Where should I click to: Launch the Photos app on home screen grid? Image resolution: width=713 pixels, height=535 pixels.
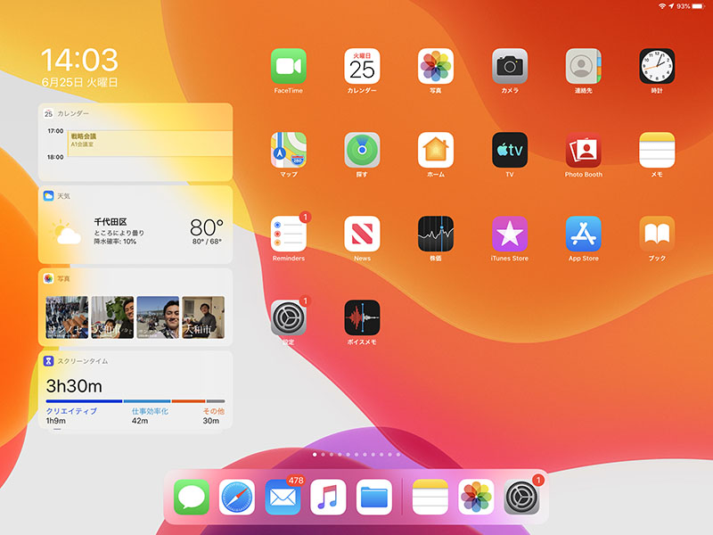click(436, 66)
